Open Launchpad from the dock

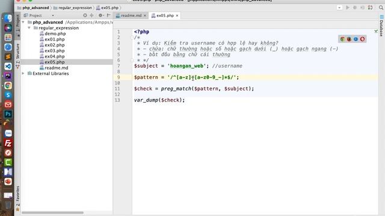[8, 37]
